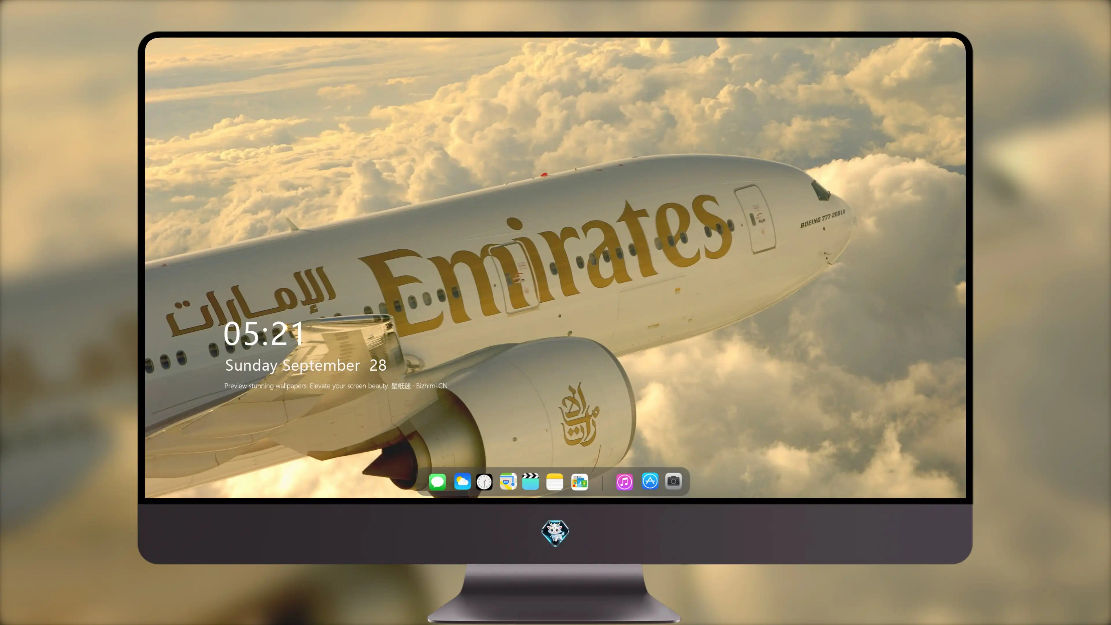Open the App Store from the dock
This screenshot has width=1111, height=625.
650,481
